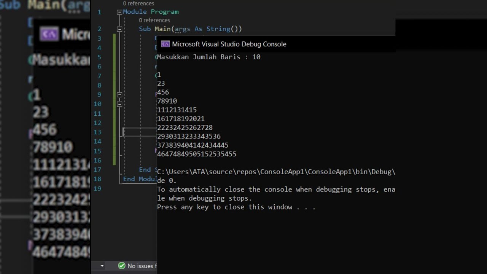Click the args parameter in Sub Main
Screen dimensions: 487x274
(x=183, y=29)
